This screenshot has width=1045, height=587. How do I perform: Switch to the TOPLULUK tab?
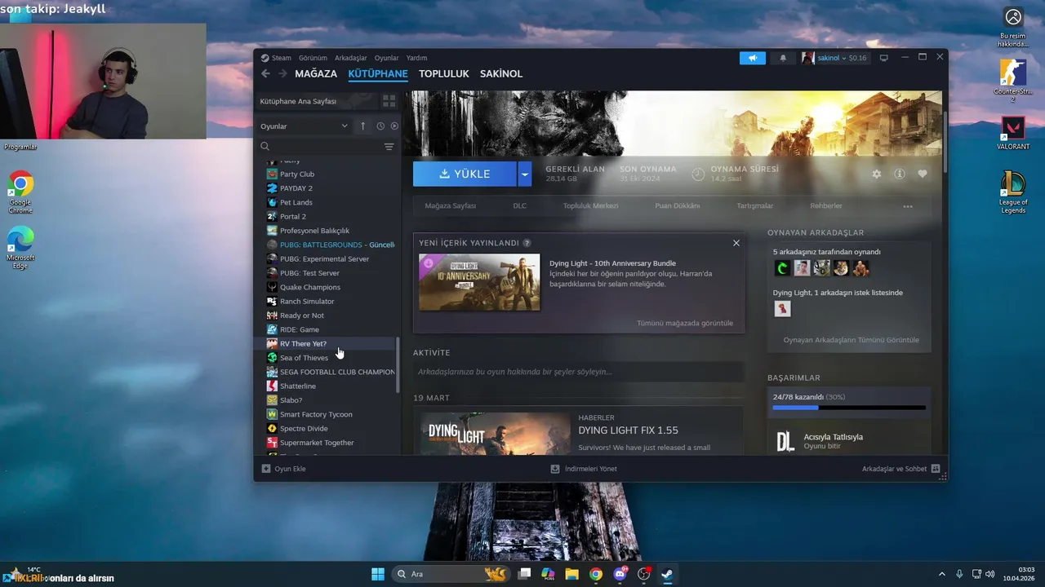pyautogui.click(x=444, y=73)
